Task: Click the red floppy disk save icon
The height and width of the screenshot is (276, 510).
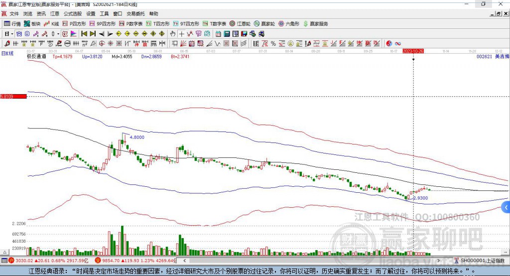Action: (244, 34)
